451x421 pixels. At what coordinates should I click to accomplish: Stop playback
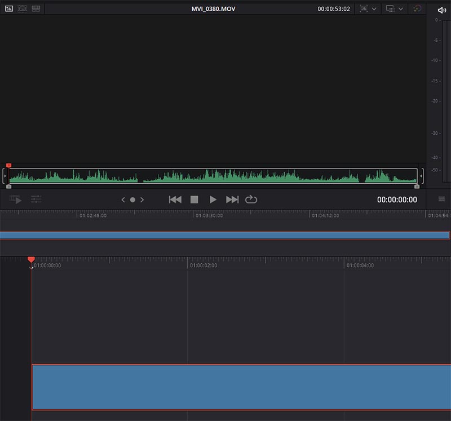194,200
